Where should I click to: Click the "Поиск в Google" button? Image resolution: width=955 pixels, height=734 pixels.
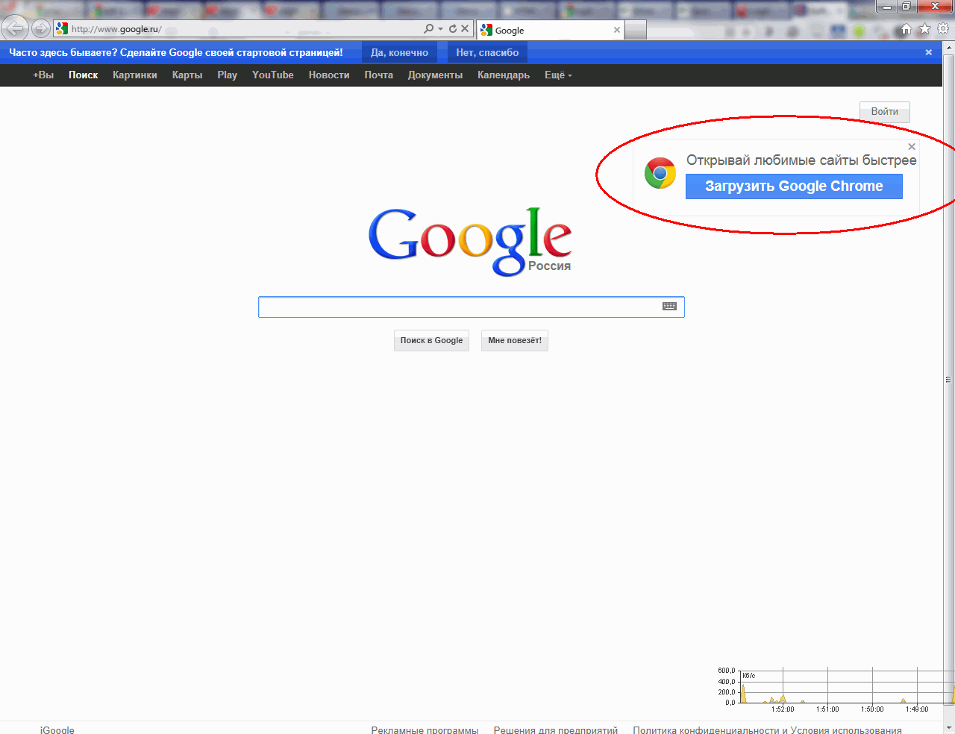tap(431, 341)
